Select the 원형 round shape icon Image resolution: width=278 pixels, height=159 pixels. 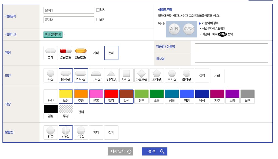(51, 75)
